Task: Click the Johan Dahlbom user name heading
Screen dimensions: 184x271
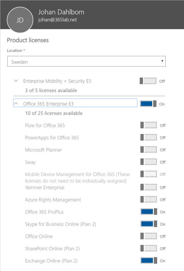Action: (x=61, y=12)
